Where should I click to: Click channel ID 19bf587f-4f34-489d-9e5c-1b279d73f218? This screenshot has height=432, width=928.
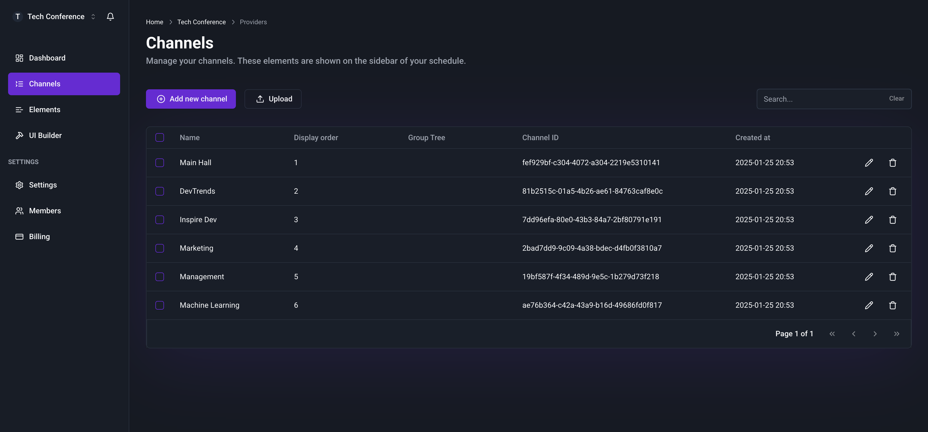[x=591, y=277]
